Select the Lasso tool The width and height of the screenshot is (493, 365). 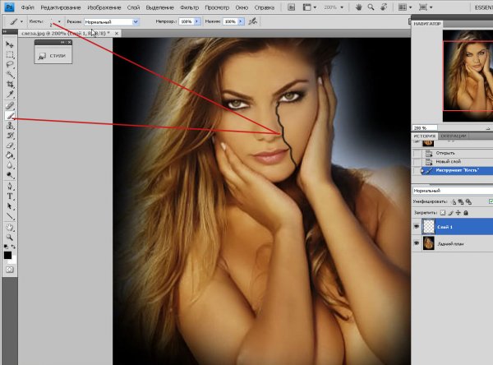[x=10, y=64]
